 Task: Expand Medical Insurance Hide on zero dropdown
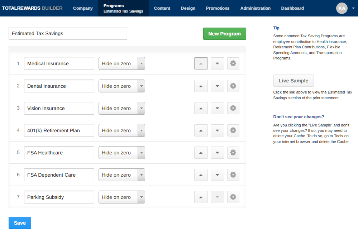(x=122, y=63)
